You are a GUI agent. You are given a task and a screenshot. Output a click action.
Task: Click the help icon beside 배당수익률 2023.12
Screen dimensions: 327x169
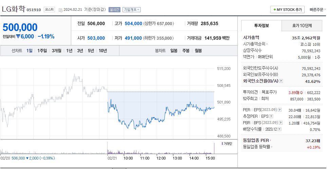(x=279, y=129)
